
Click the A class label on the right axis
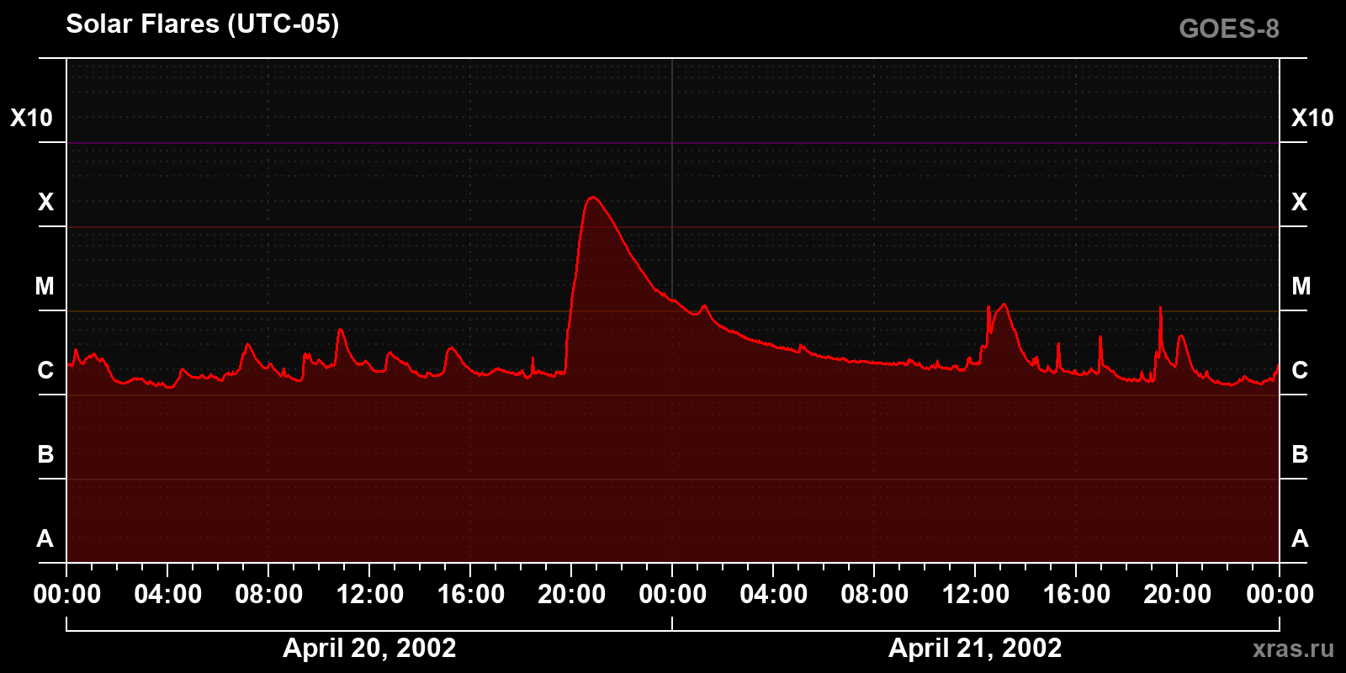[1300, 538]
